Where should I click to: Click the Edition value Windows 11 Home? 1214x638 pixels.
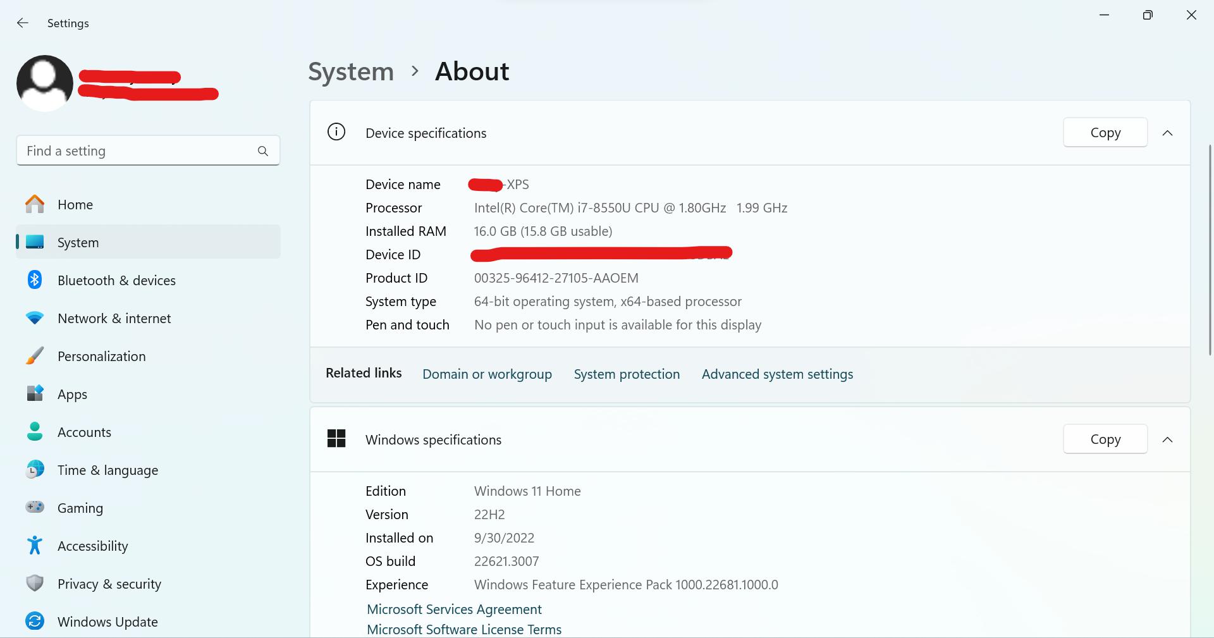tap(527, 491)
